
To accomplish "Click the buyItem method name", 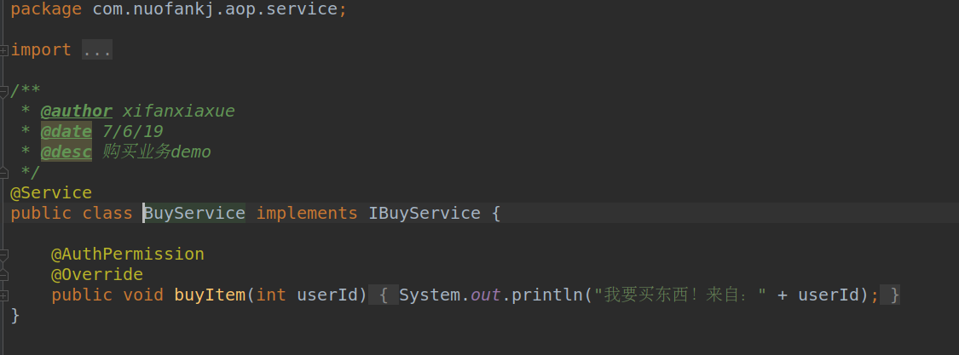I will [210, 295].
